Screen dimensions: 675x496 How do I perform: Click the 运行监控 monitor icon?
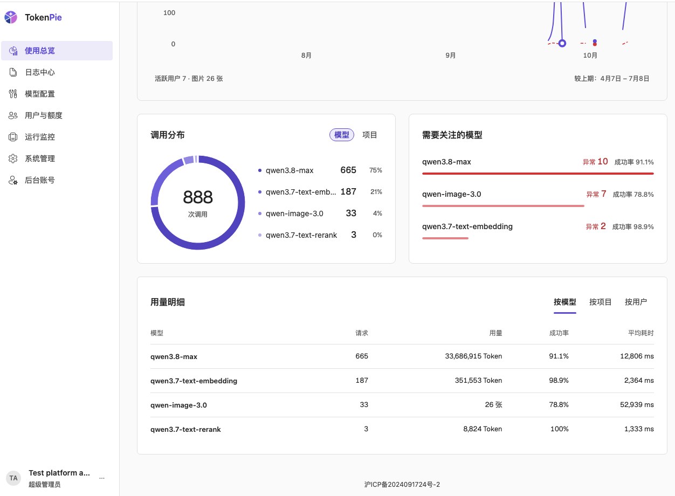coord(13,137)
